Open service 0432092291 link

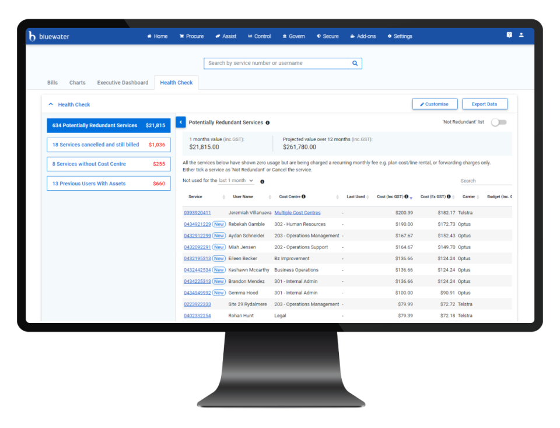[x=197, y=247]
